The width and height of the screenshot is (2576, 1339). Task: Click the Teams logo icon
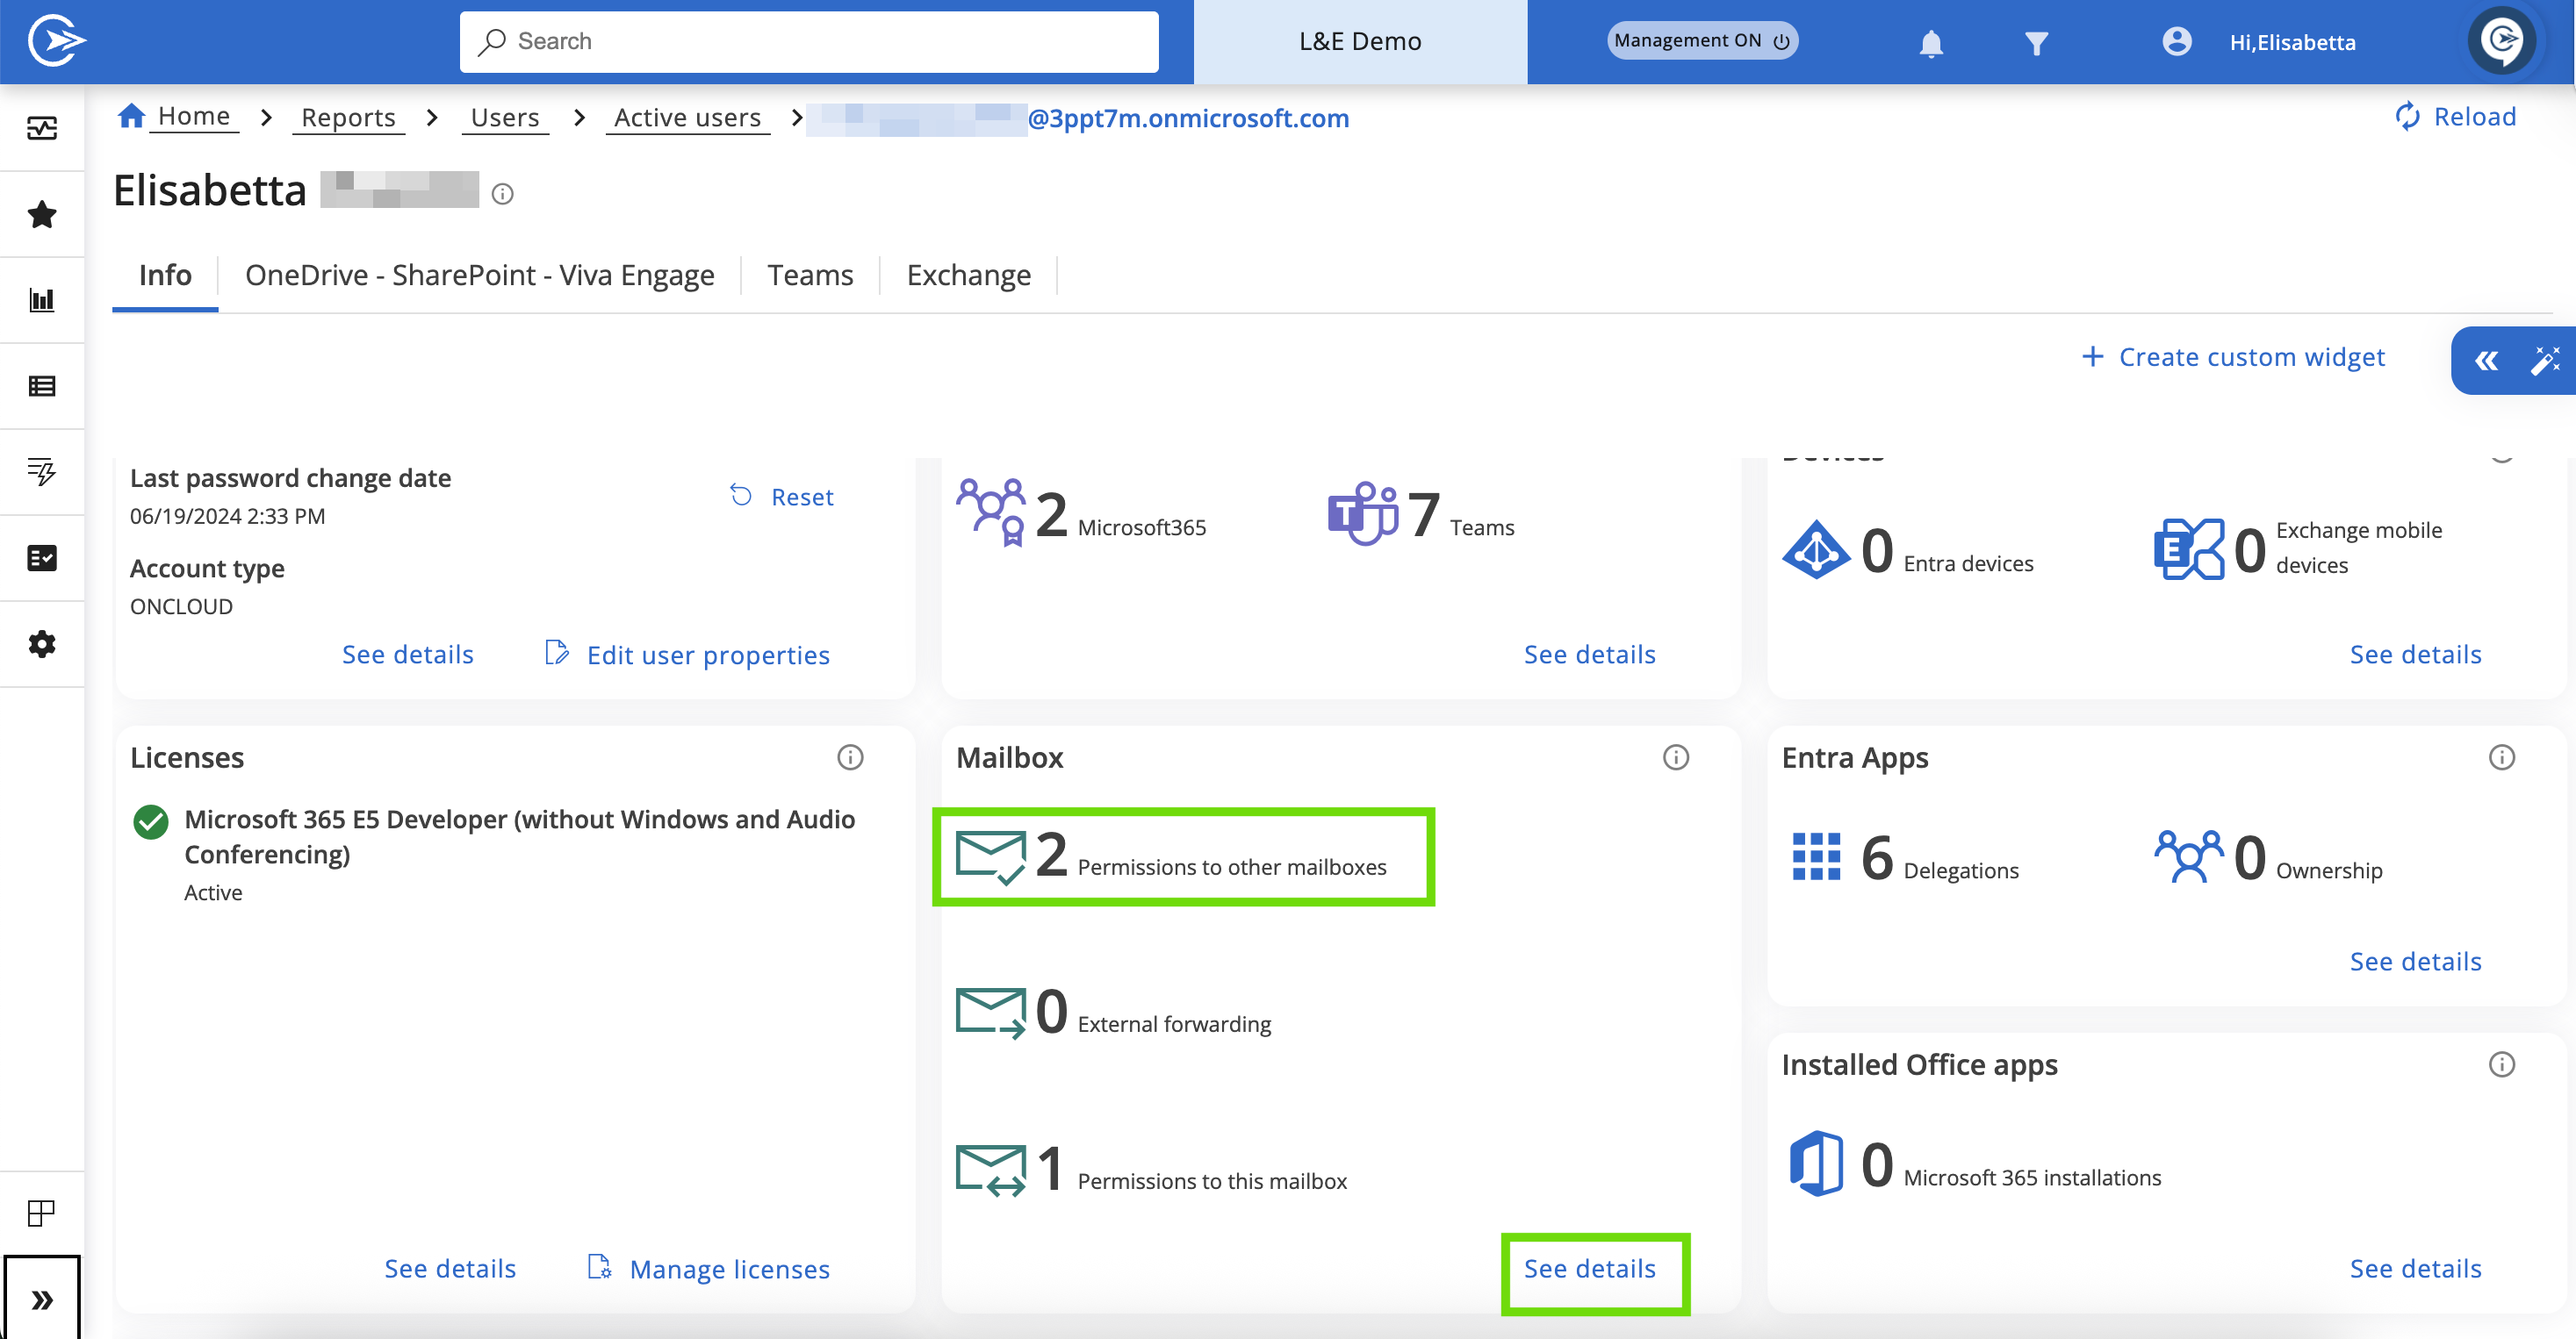pyautogui.click(x=1363, y=513)
